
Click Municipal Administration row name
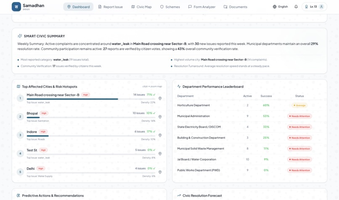[193, 116]
